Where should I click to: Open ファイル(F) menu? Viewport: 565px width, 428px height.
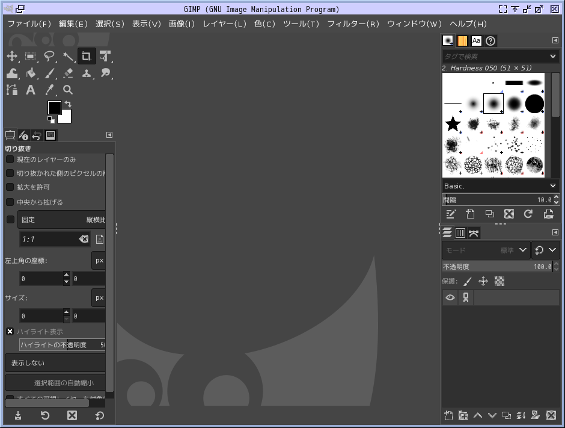coord(29,24)
